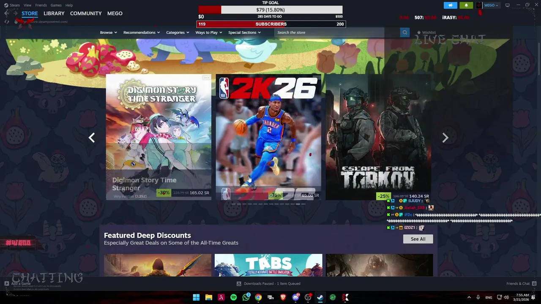
Task: Open WhatsApp from the taskbar
Action: (246, 297)
